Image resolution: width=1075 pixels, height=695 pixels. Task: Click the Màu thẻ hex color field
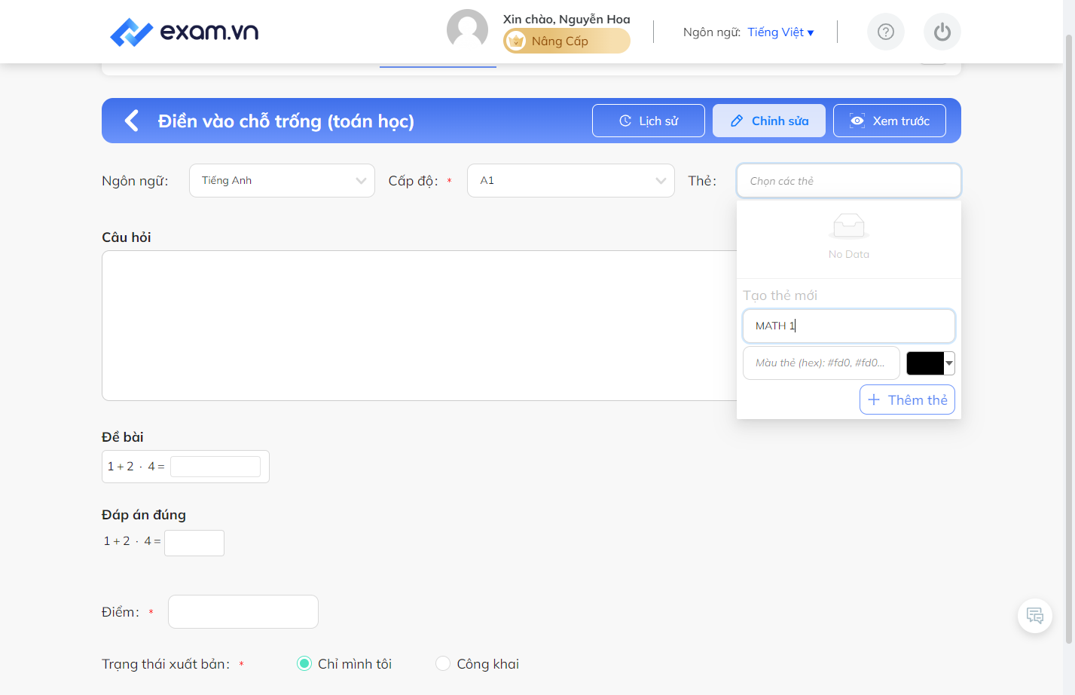[x=821, y=363]
